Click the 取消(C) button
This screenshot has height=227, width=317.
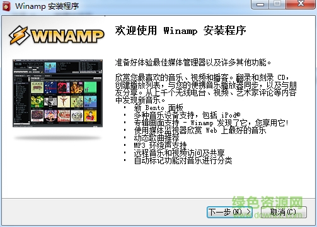(x=284, y=212)
